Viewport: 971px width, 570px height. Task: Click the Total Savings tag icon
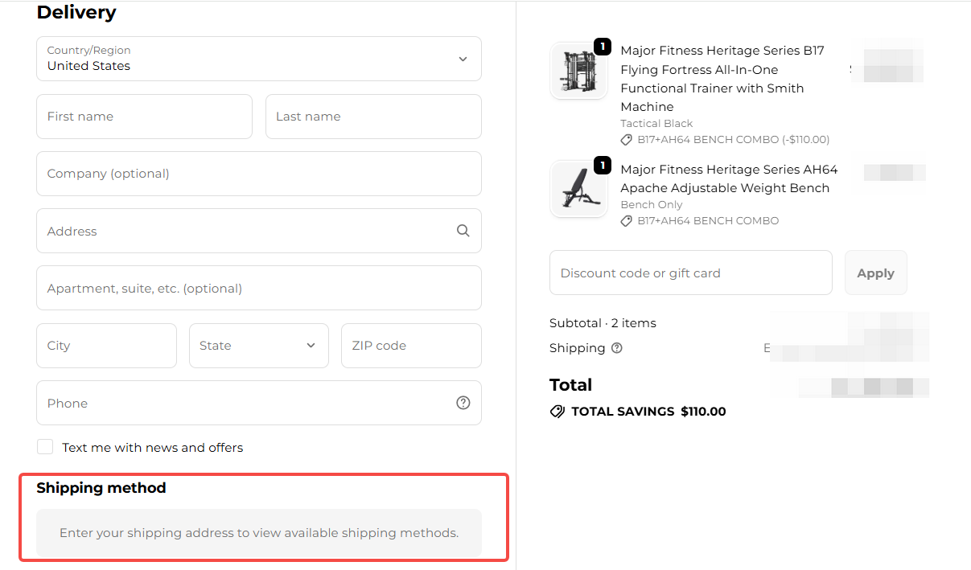557,412
